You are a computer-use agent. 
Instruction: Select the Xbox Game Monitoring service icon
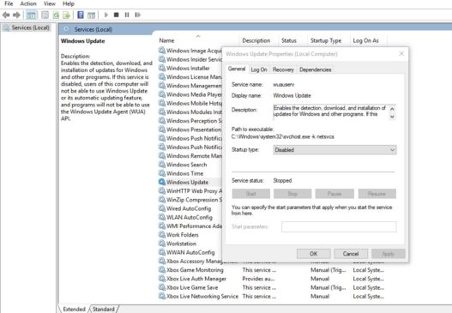(162, 270)
